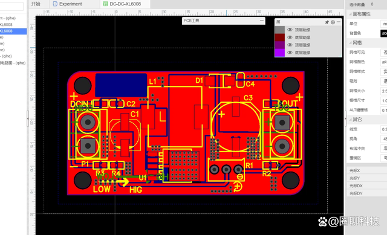Click the purple 顶层阻焊 layer color swatch
Image resolution: width=387 pixels, height=235 pixels.
[279, 45]
